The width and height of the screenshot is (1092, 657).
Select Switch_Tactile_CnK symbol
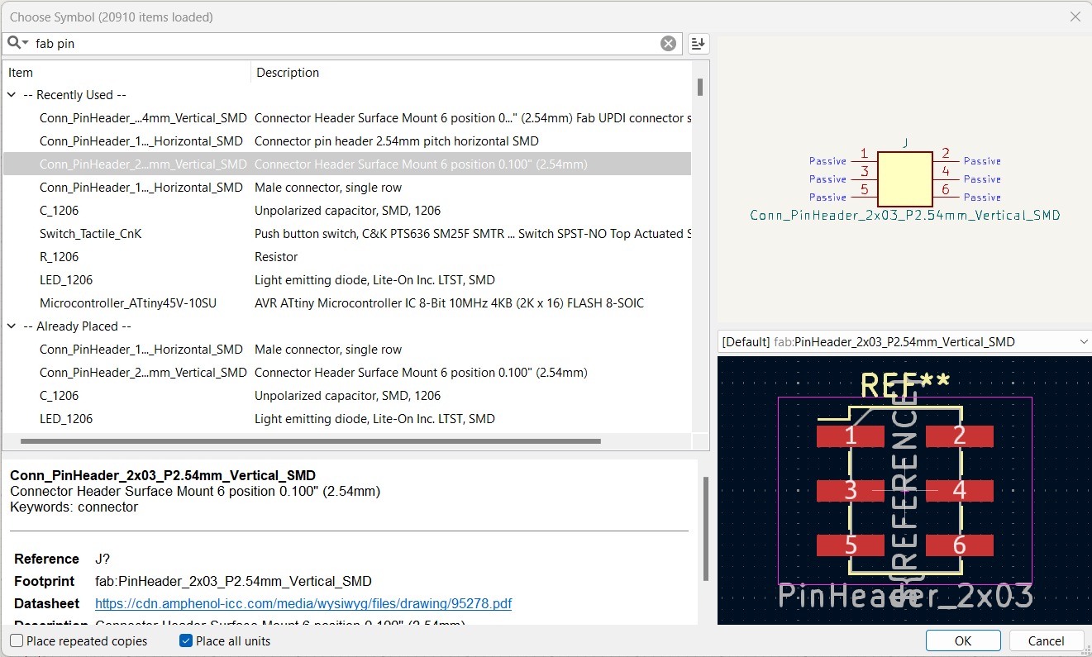(x=347, y=234)
